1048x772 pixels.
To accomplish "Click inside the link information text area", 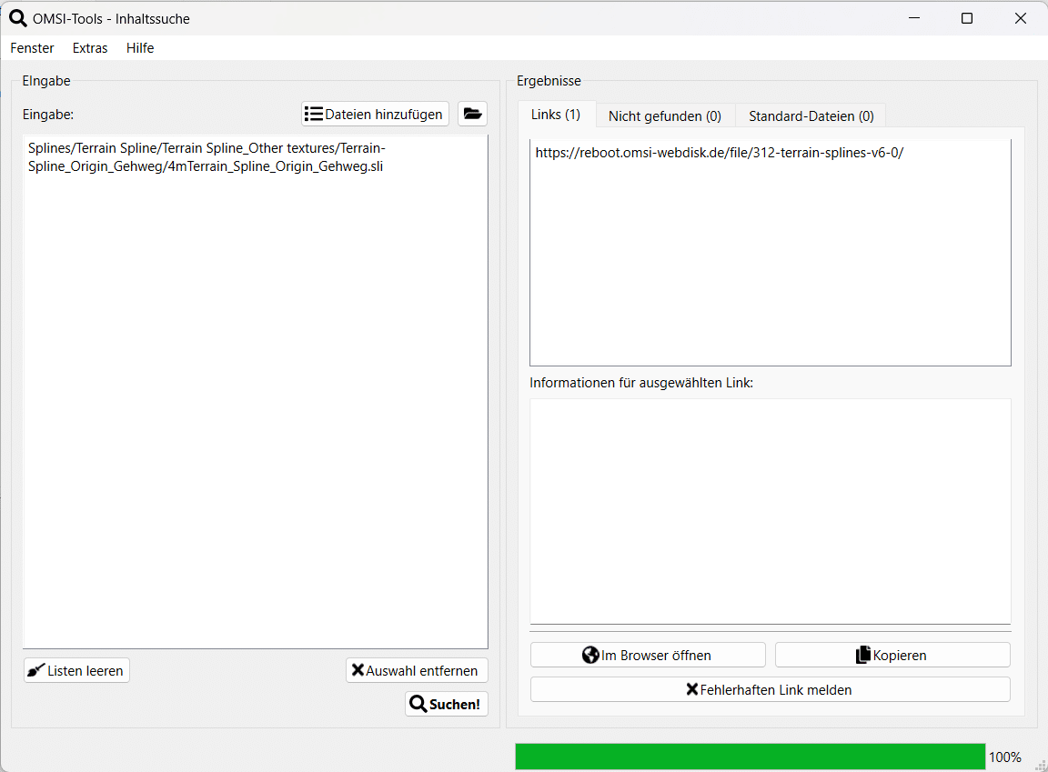I will (x=770, y=509).
